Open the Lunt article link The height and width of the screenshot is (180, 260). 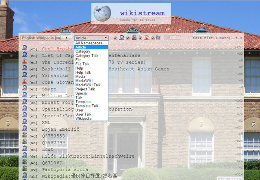click(48, 149)
